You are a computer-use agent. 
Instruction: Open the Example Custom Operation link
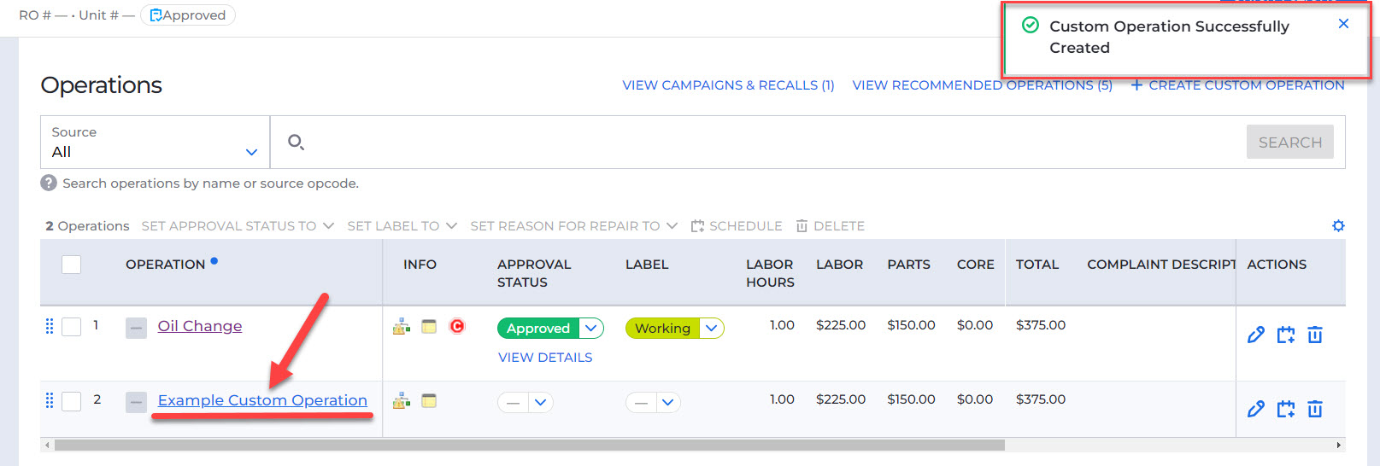[262, 400]
